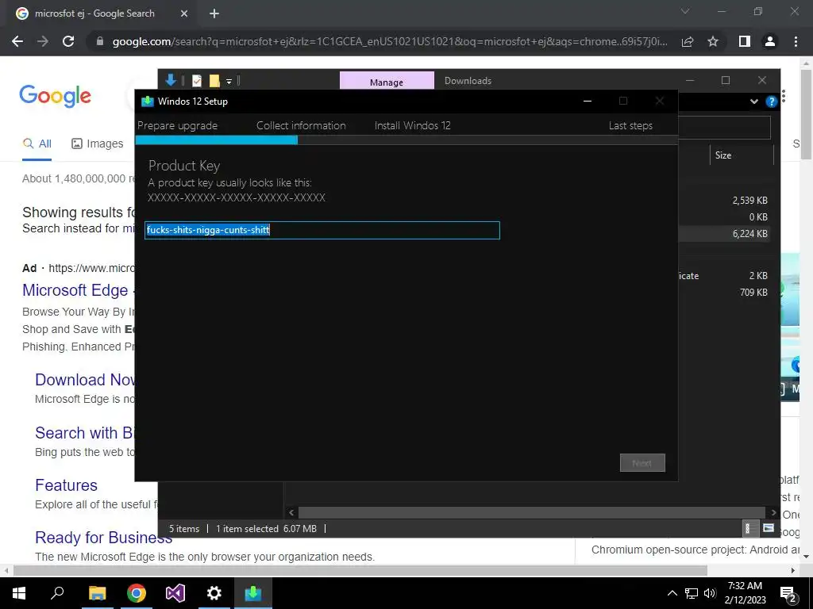
Task: Click the Size column header in Explorer
Action: (742, 155)
